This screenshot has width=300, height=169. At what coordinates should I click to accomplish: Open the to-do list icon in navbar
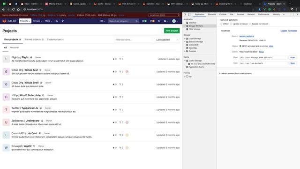[159, 21]
